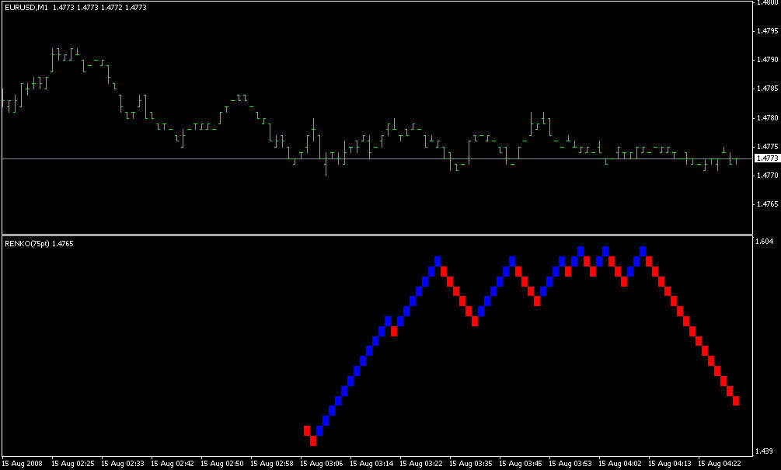Click the 15 Aug 03:06 time label
The width and height of the screenshot is (781, 470).
[x=322, y=464]
